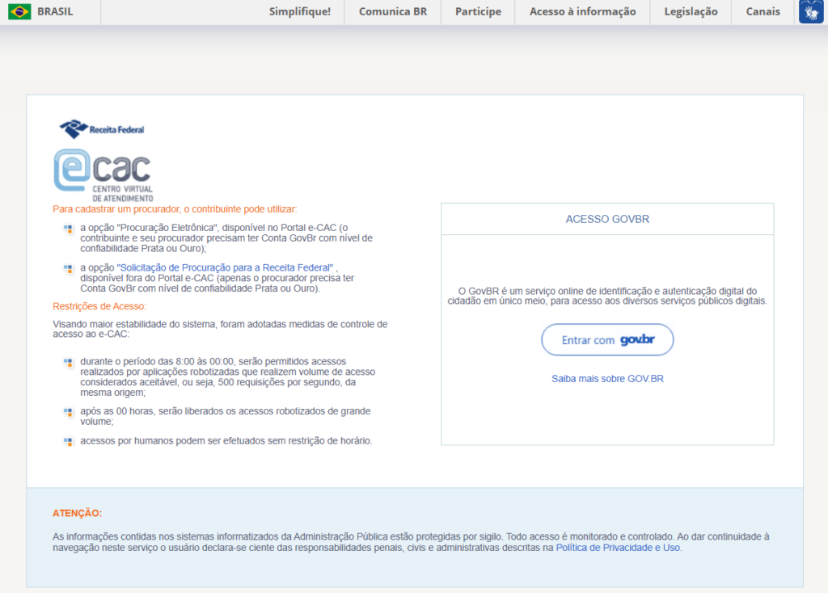Open Solicitação de Procuração para a Receita Federal link

coord(225,267)
